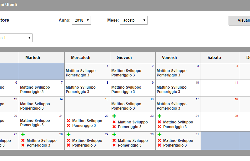250x161 pixels.
Task: Remove Mattino Sviluppo on day 31
Action: (x=159, y=140)
